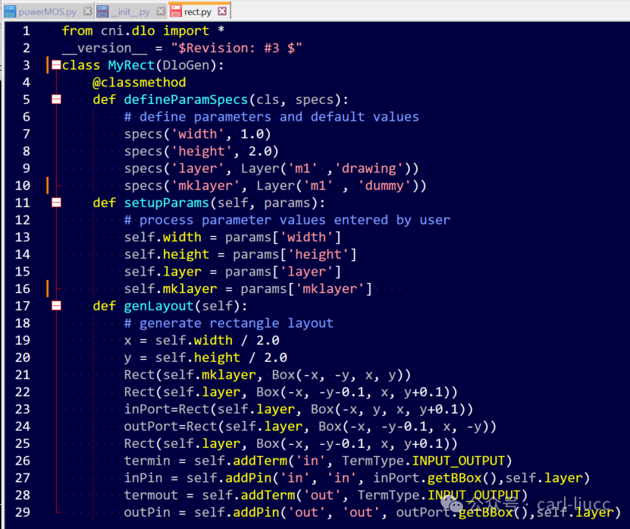Screen dimensions: 630x529
Task: Switch to the powerMOS.py tab
Action: click(x=48, y=11)
